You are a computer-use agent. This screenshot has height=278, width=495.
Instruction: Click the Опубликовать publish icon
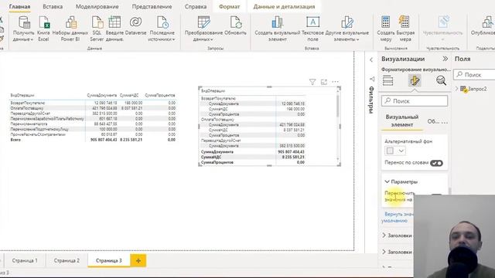pyautogui.click(x=488, y=22)
